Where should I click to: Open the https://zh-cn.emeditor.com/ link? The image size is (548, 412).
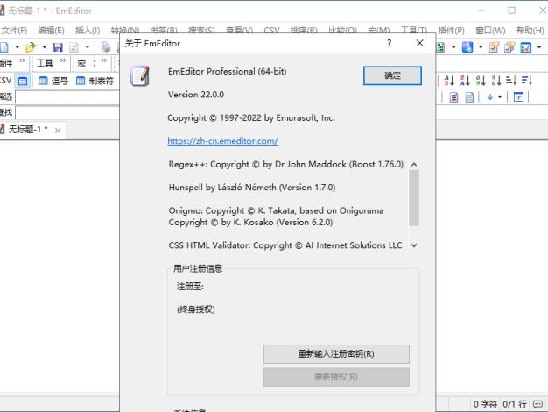click(222, 141)
